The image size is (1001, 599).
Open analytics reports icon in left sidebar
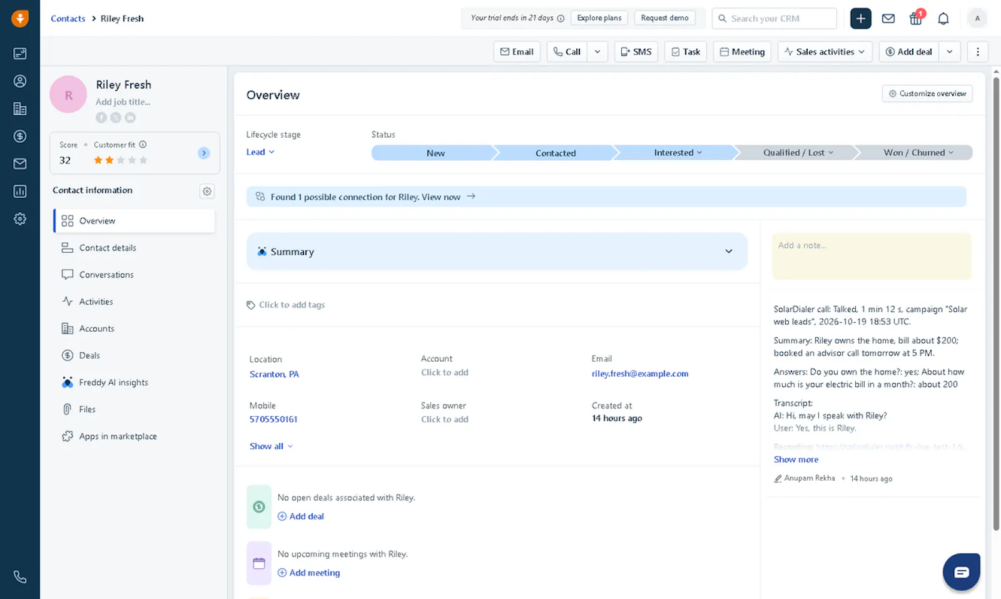[20, 192]
